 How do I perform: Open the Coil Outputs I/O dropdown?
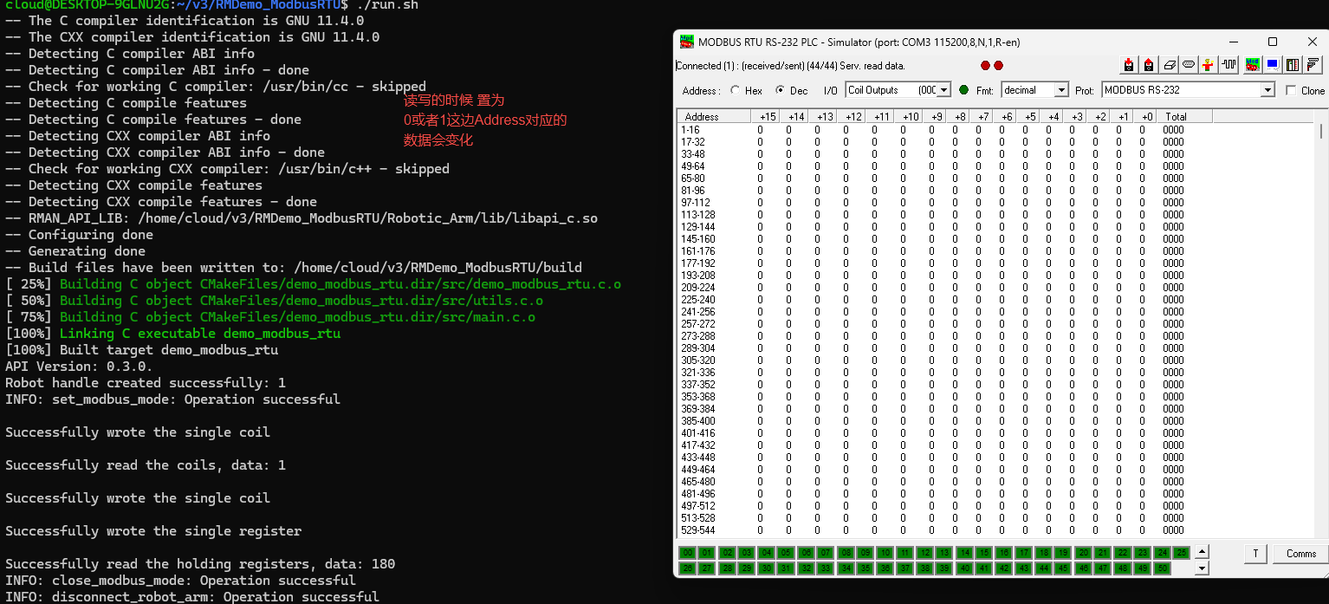click(943, 90)
